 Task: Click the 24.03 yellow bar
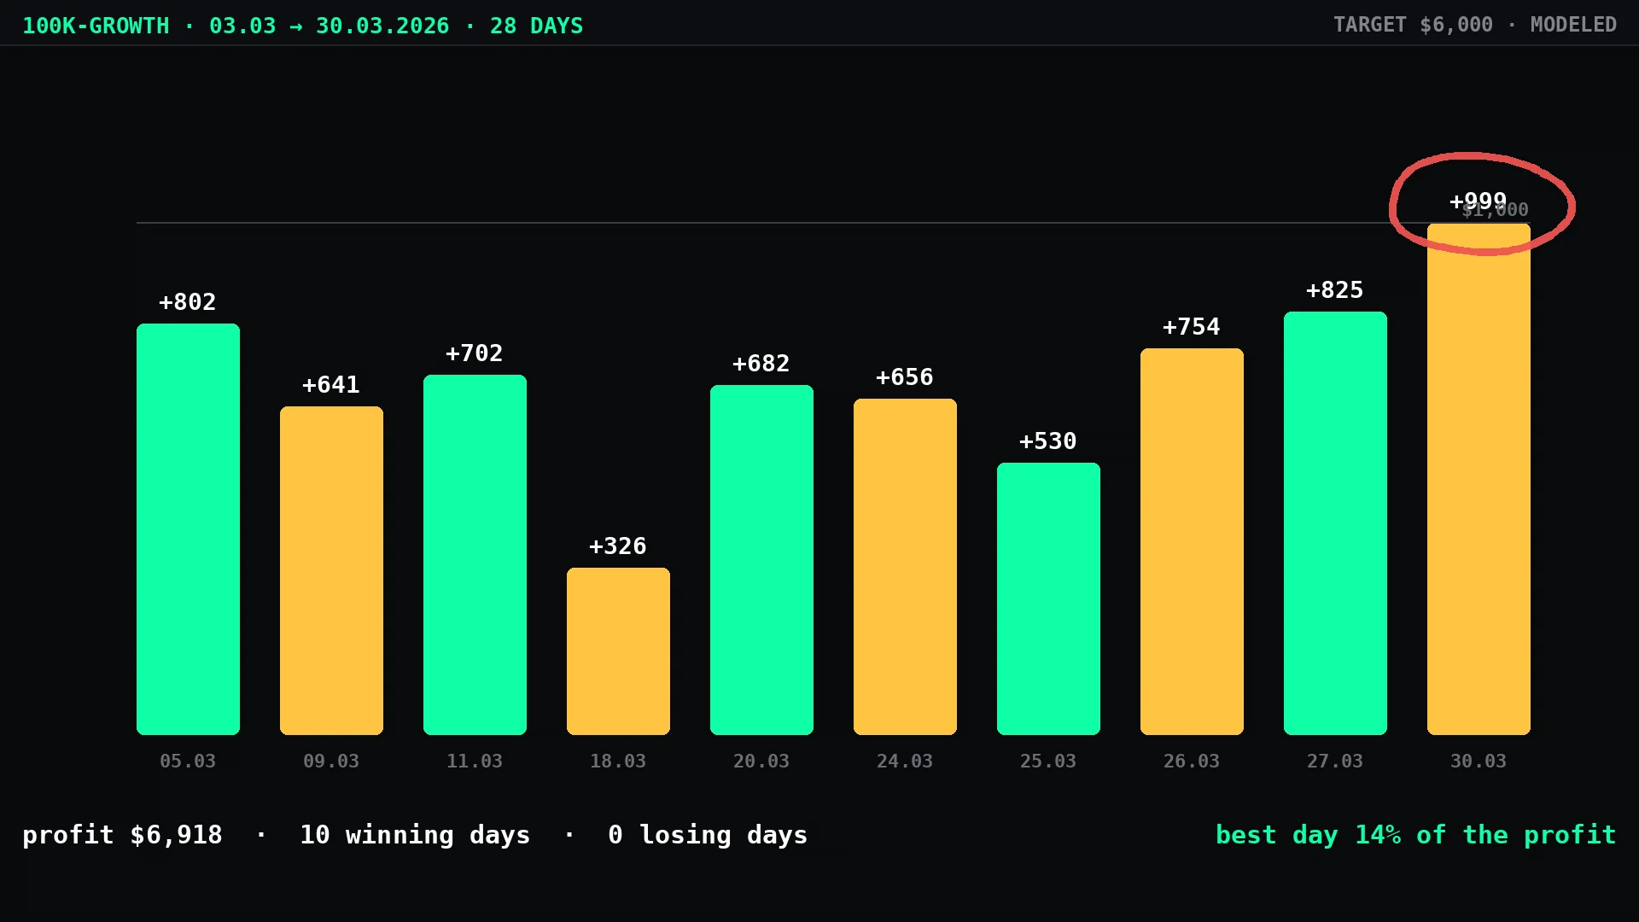coord(905,567)
